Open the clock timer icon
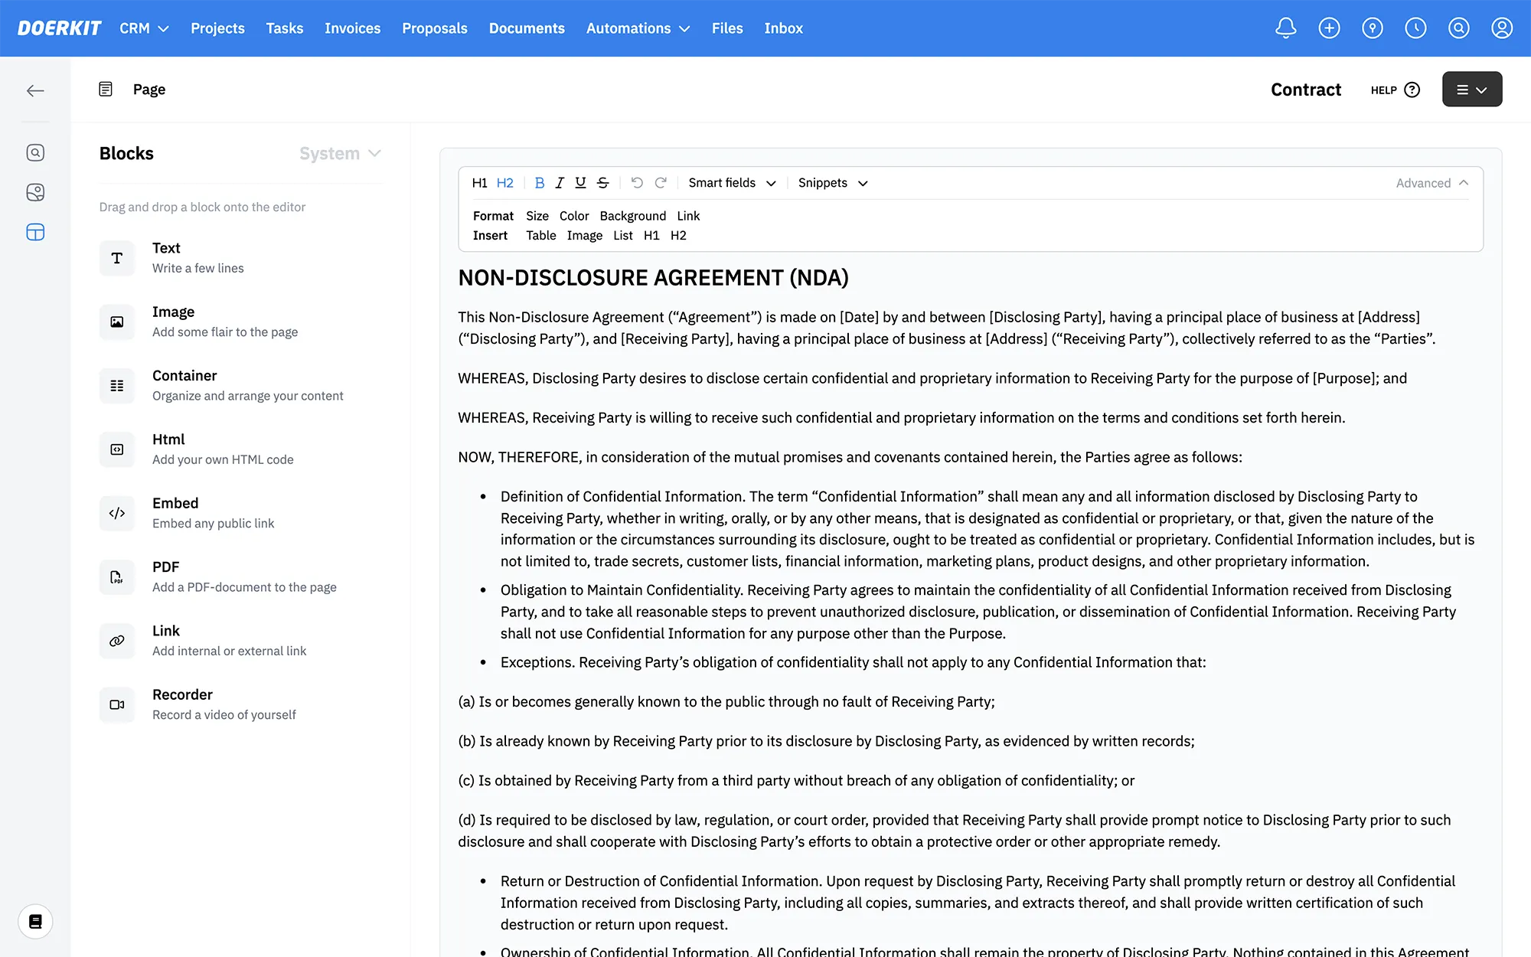 (x=1415, y=28)
